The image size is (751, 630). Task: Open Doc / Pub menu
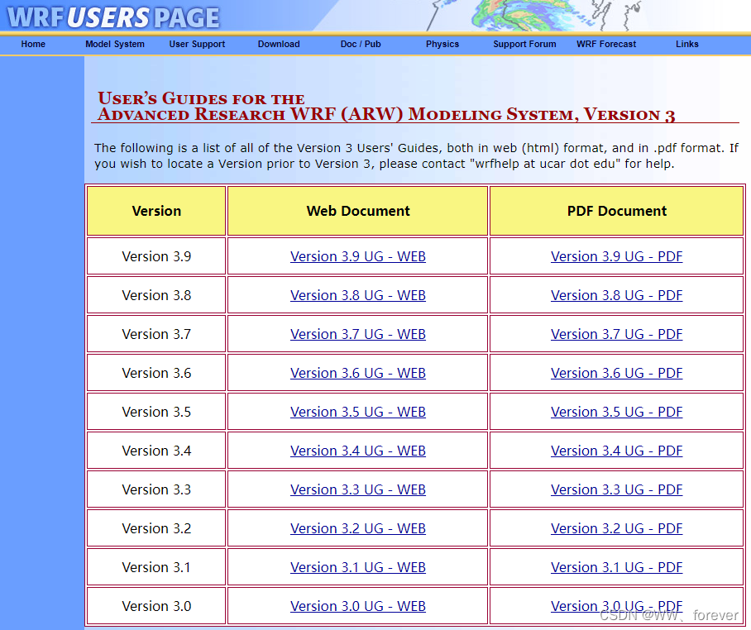coord(361,44)
